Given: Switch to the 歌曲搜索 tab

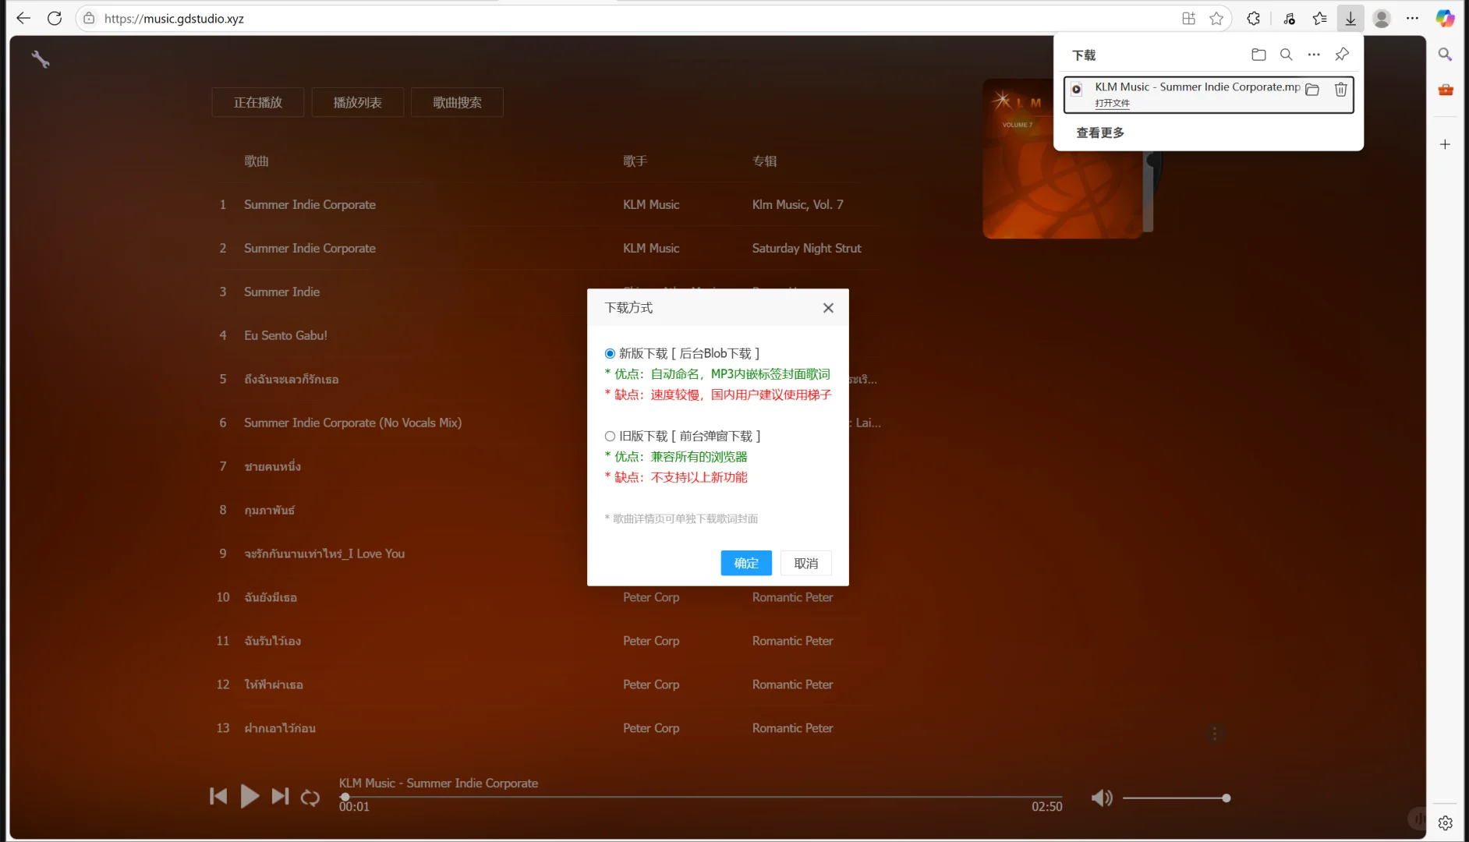Looking at the screenshot, I should click(457, 101).
